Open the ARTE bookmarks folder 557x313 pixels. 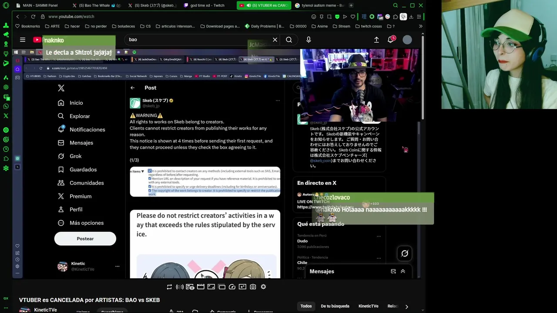click(52, 26)
